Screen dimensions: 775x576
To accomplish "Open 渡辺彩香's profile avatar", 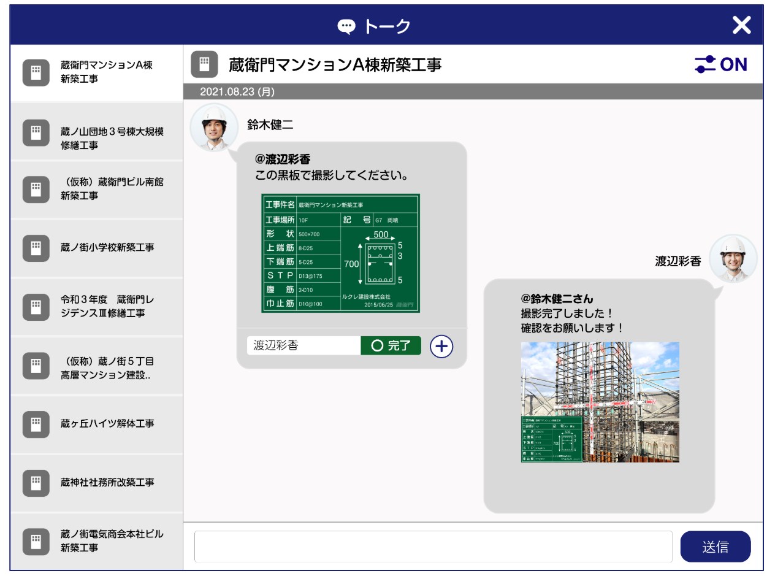I will [733, 258].
